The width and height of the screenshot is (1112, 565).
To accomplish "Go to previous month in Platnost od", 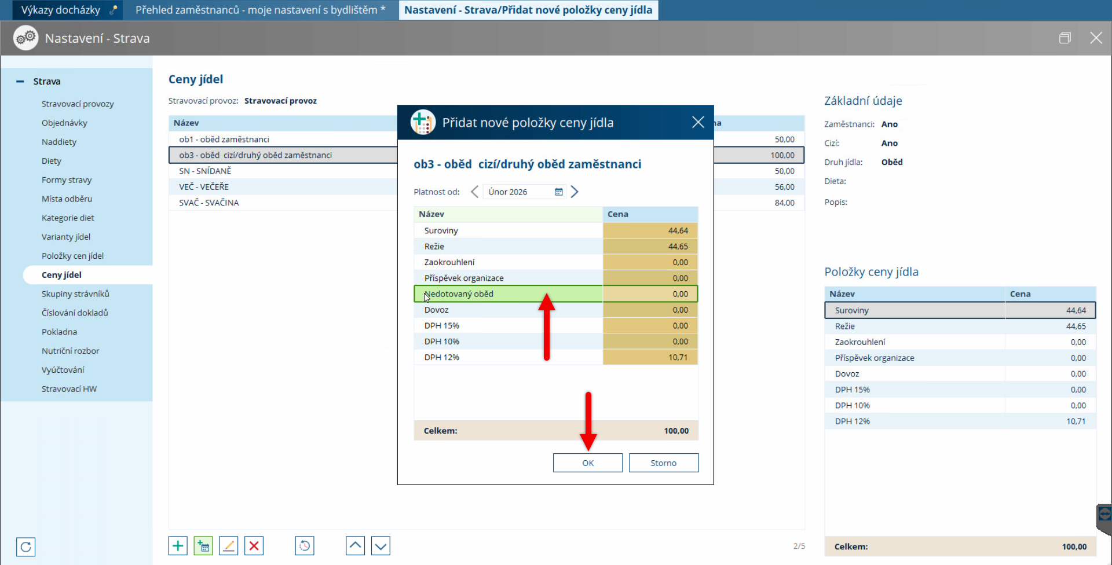I will pos(474,192).
